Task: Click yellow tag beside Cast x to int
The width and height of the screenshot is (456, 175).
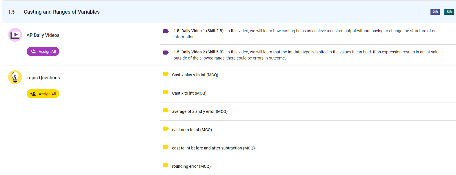Action: pos(166,92)
